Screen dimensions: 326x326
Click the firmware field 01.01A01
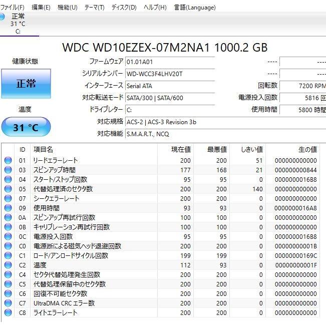pos(170,62)
